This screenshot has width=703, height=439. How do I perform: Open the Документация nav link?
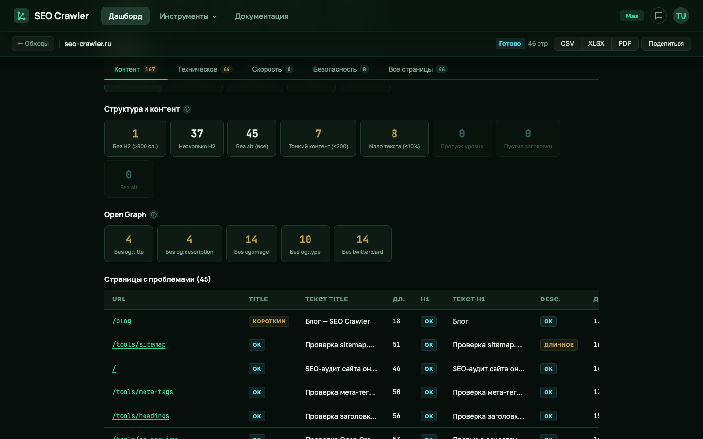pos(262,16)
